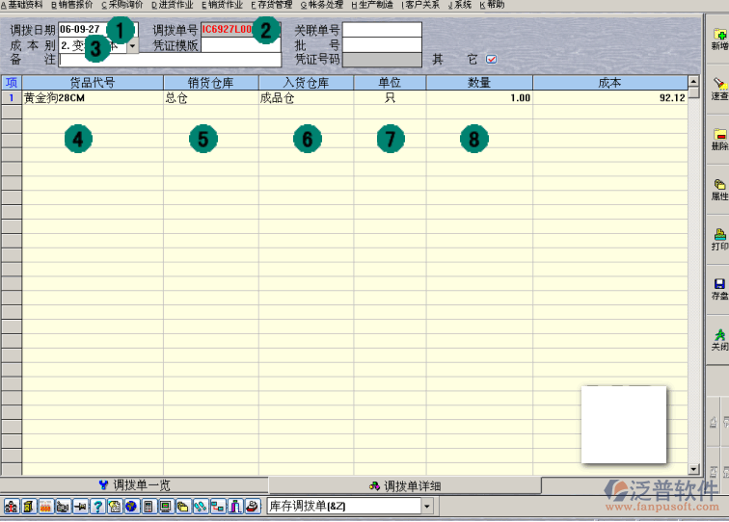Click the 数量 column header
This screenshot has width=729, height=522.
(479, 83)
